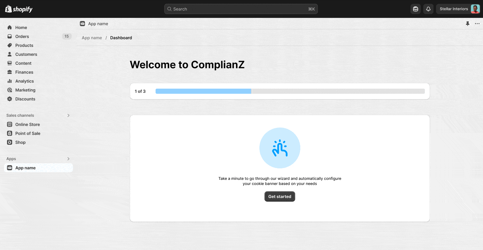Click the App name envelope icon in sidebar

click(10, 168)
